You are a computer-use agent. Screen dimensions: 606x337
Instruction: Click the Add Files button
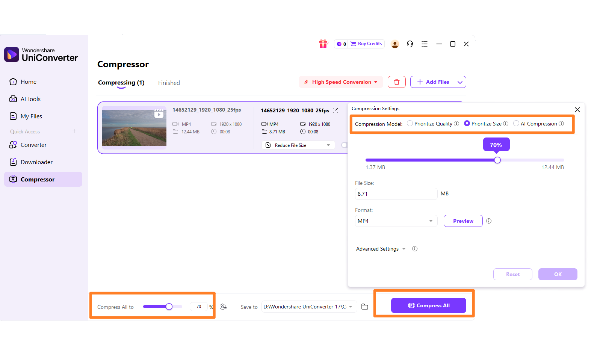point(432,82)
